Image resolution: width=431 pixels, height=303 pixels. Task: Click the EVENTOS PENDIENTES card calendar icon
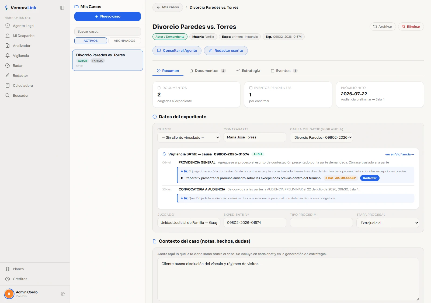coord(251,88)
